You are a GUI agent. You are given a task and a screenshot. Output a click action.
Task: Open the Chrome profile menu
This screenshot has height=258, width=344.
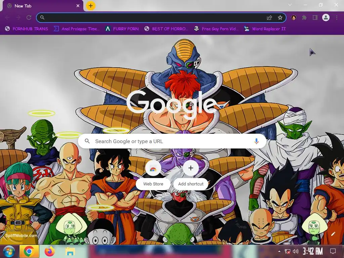click(326, 17)
